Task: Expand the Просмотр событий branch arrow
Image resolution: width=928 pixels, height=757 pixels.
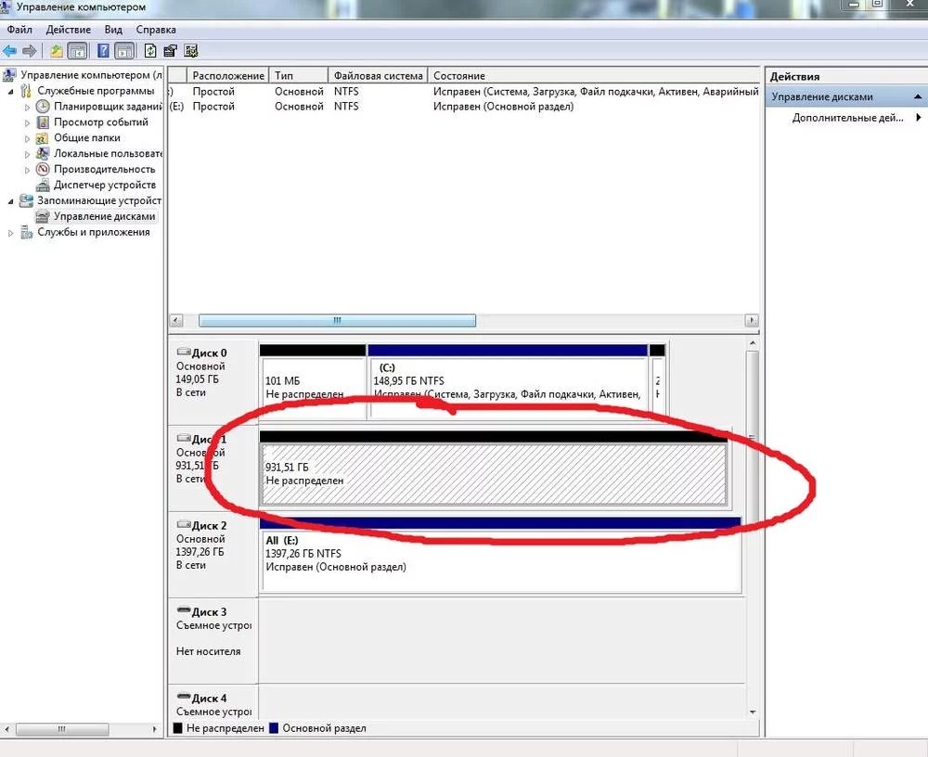Action: pyautogui.click(x=27, y=122)
